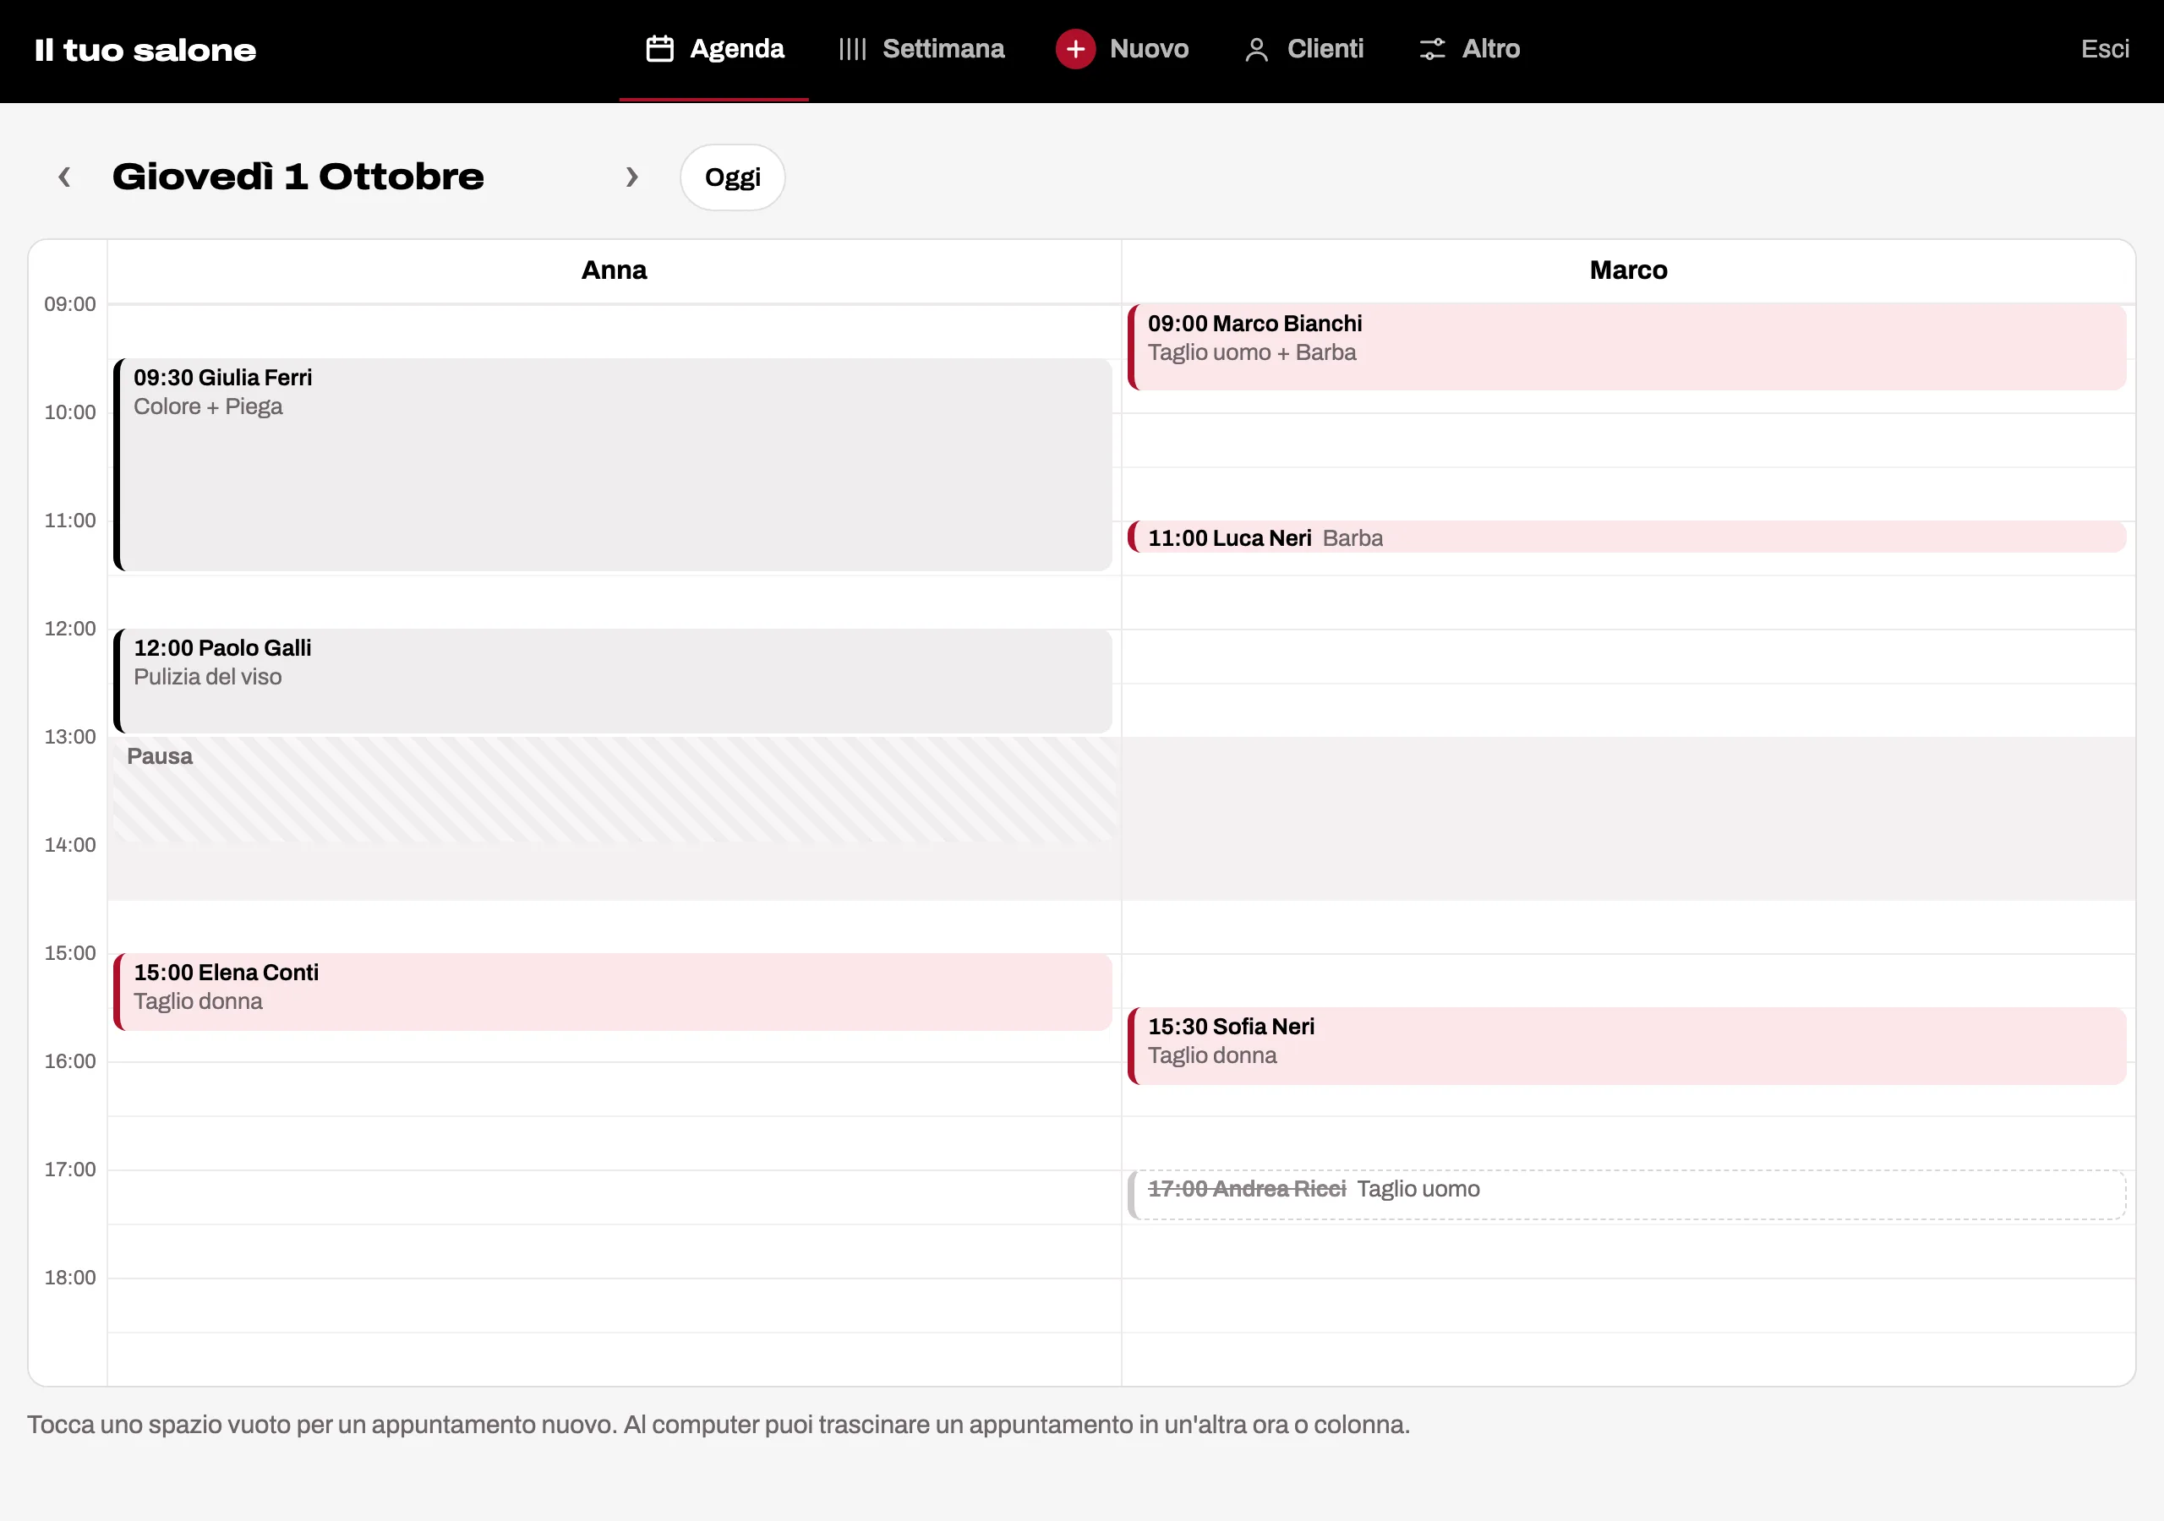Click the red plus Nuovo icon
The height and width of the screenshot is (1521, 2164).
click(x=1075, y=49)
